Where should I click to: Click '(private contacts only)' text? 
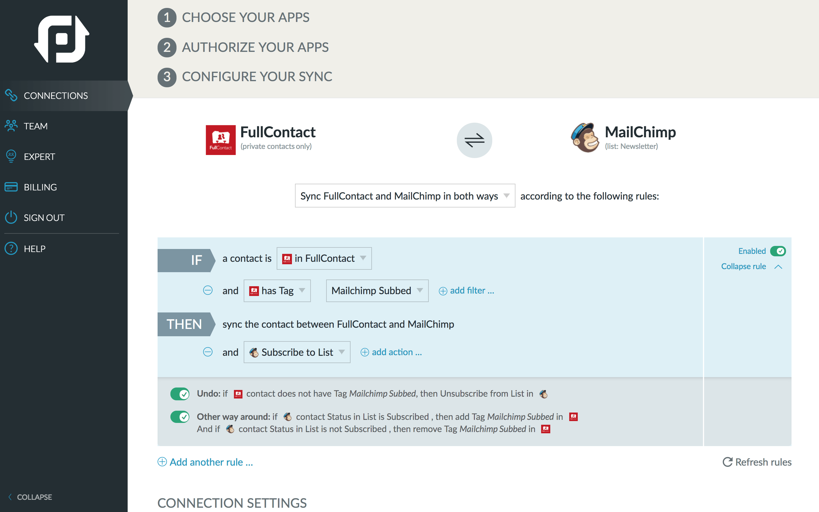click(276, 146)
